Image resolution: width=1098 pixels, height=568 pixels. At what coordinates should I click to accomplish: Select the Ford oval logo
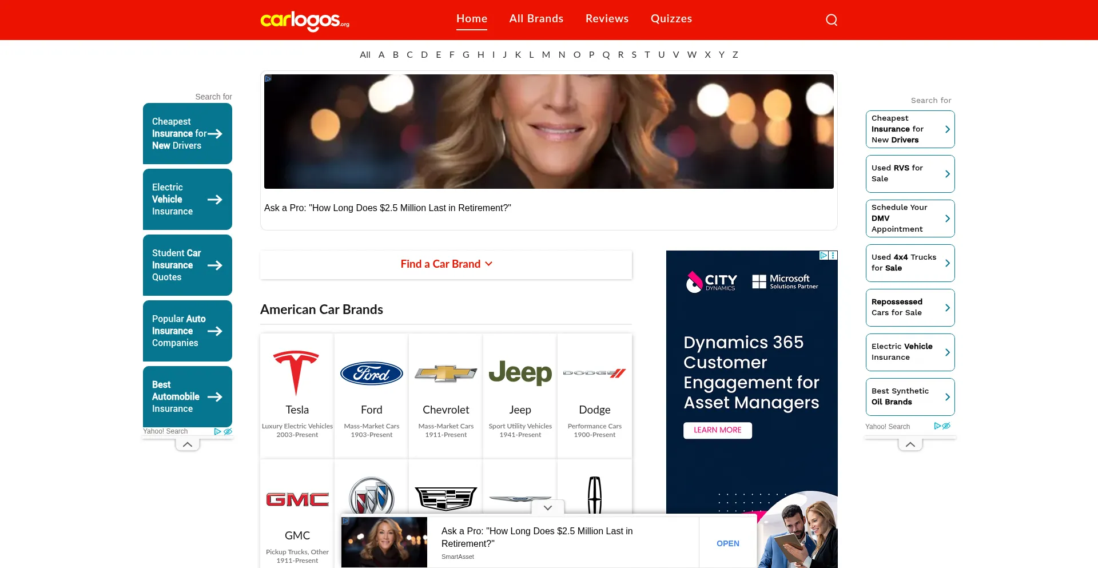click(371, 373)
